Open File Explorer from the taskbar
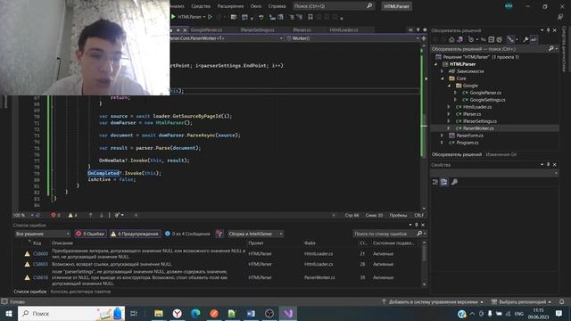The width and height of the screenshot is (571, 321). point(159,313)
